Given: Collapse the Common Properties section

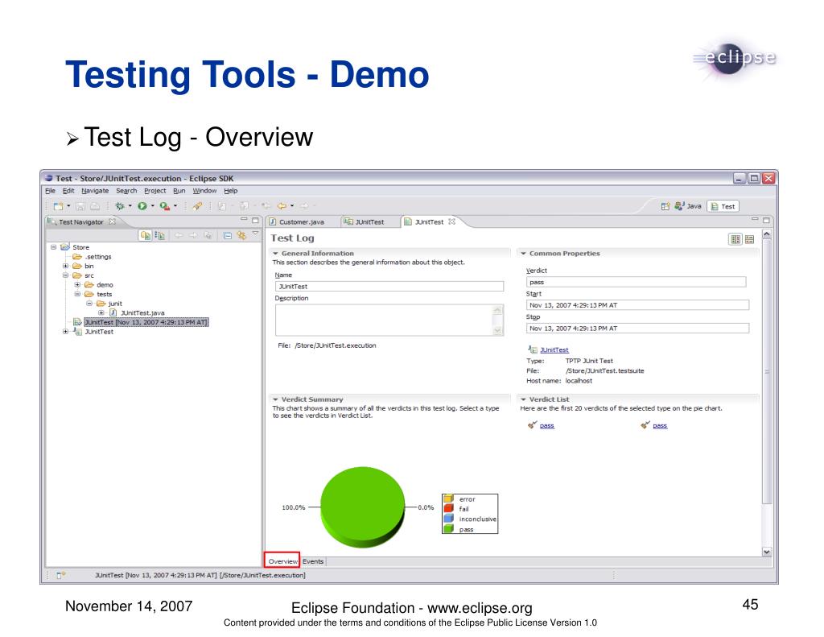Looking at the screenshot, I should click(x=523, y=253).
